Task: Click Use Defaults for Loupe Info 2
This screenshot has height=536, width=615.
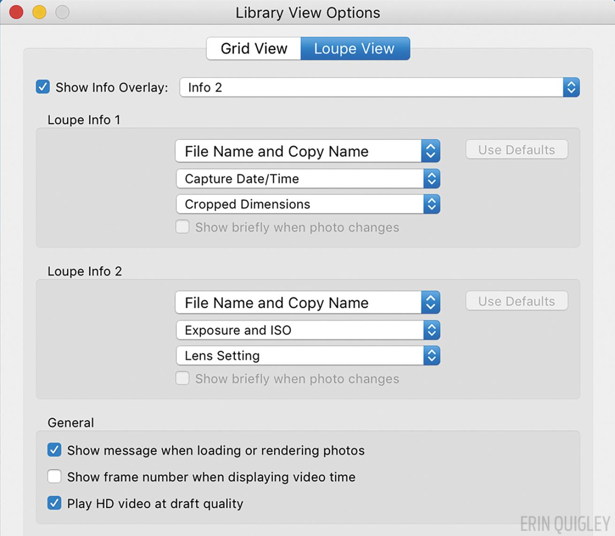Action: tap(516, 301)
